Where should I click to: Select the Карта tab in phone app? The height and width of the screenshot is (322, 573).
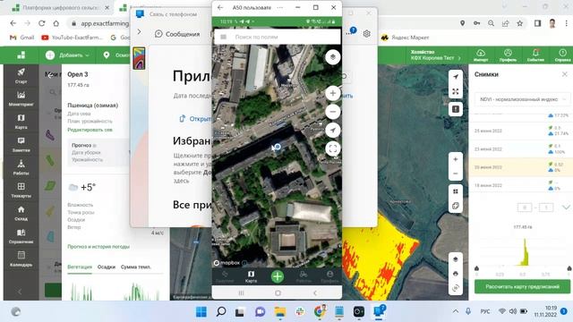[251, 276]
